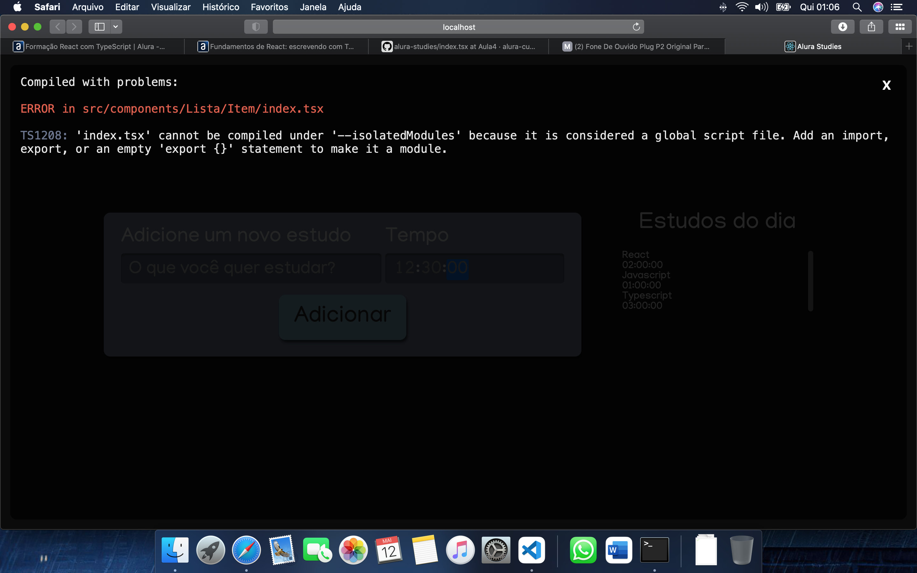Screen dimensions: 917x573
Task: Go back with Safari's back arrow
Action: pyautogui.click(x=58, y=26)
